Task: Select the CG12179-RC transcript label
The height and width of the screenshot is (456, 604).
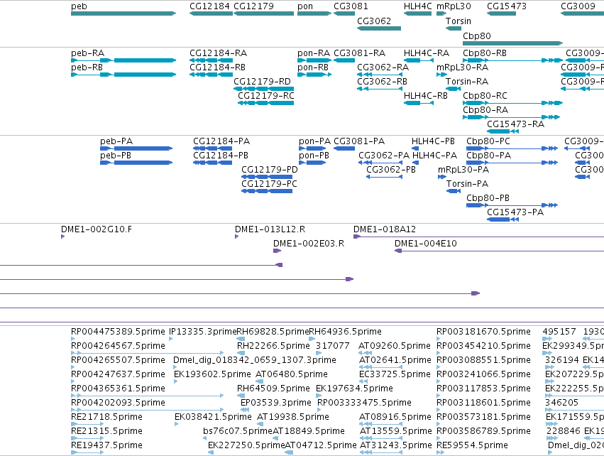Action: 265,96
